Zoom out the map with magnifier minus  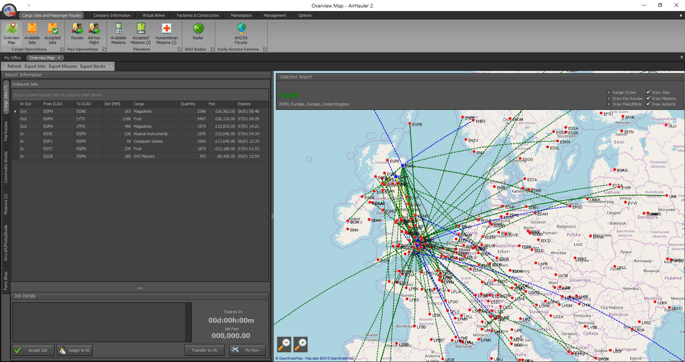pyautogui.click(x=284, y=344)
